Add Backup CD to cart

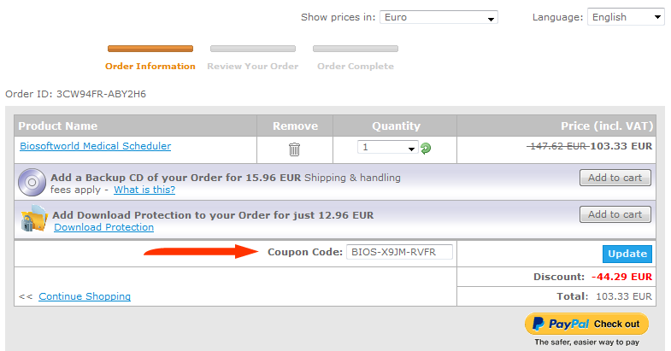(615, 178)
